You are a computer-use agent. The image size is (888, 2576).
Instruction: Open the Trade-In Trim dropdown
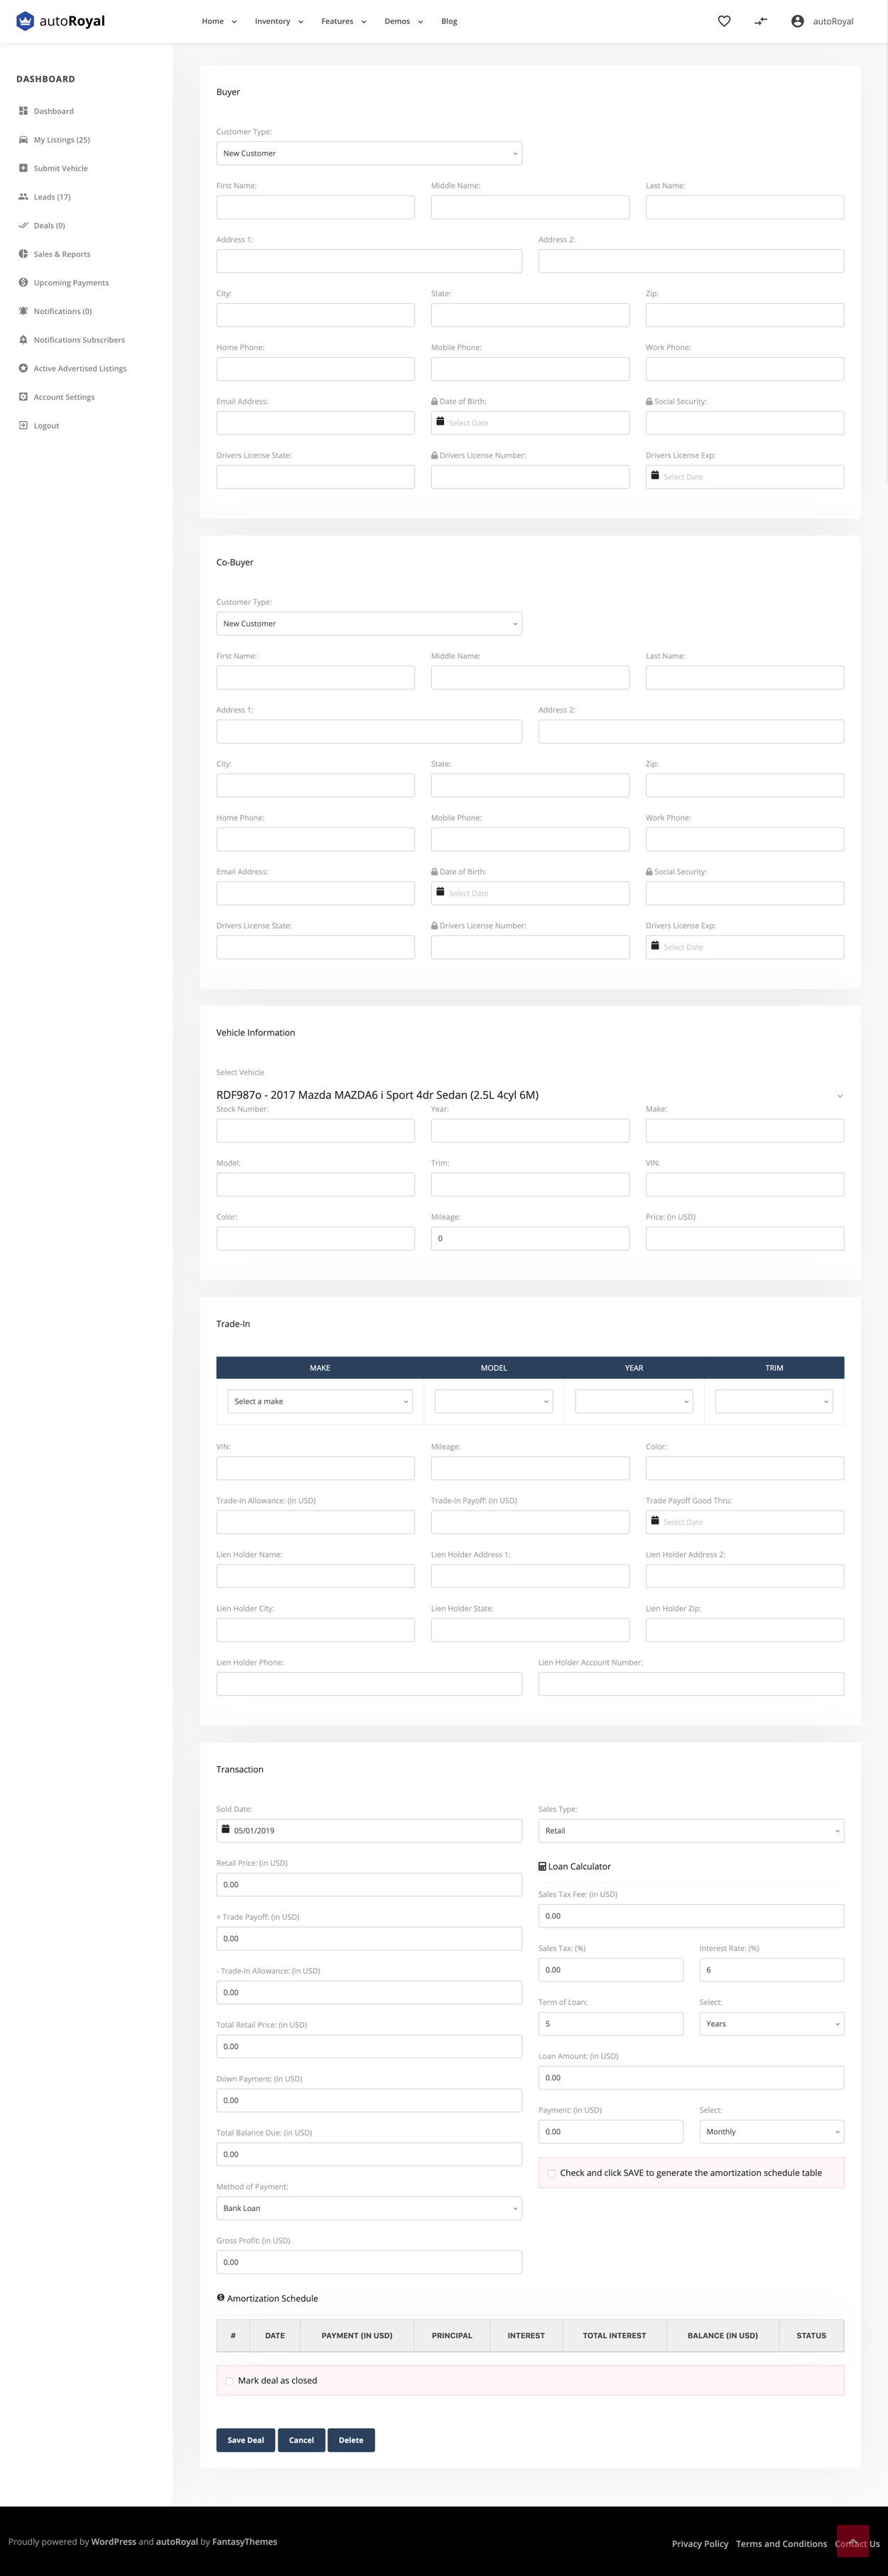click(774, 1402)
